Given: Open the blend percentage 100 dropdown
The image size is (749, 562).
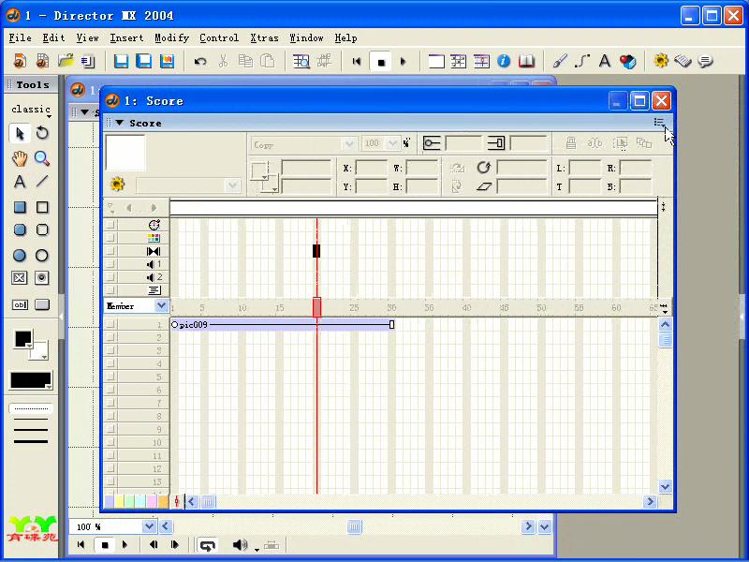Looking at the screenshot, I should (x=392, y=143).
